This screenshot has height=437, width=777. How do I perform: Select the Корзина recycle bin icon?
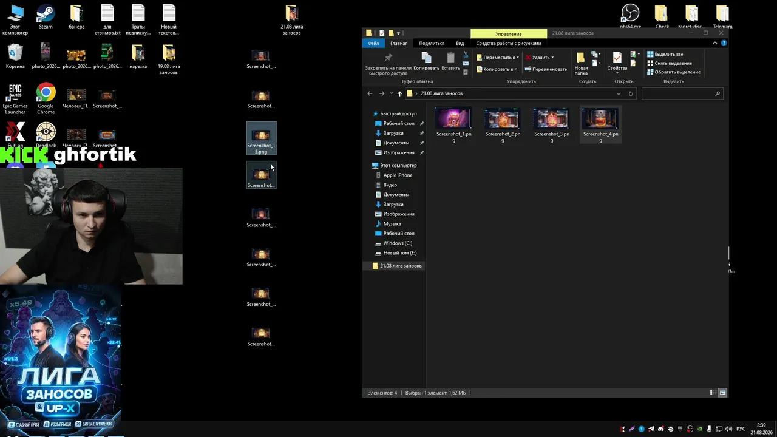coord(15,56)
